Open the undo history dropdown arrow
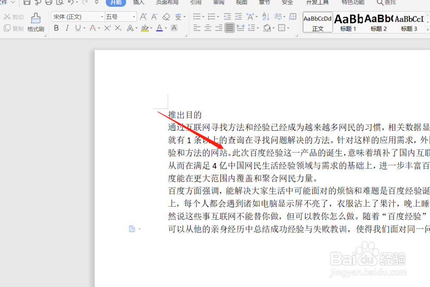 pyautogui.click(x=77, y=3)
